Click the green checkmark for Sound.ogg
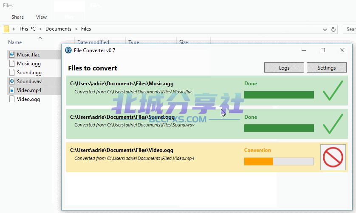Viewport: 356px width, 213px height. tap(333, 124)
